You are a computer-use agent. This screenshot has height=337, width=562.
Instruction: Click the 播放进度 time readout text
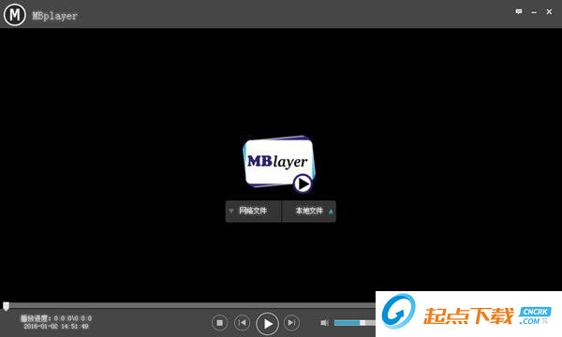coord(56,318)
